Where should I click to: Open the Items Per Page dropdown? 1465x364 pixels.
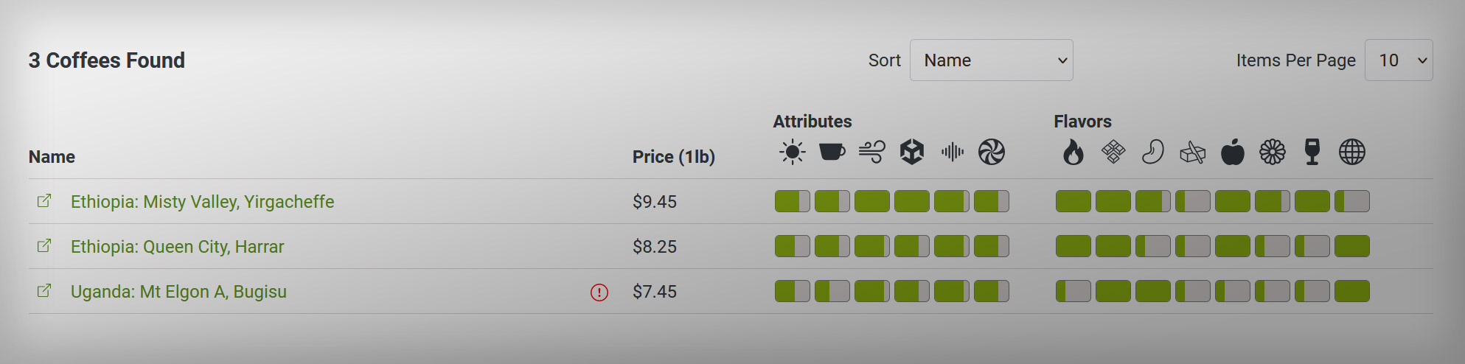pos(1399,60)
